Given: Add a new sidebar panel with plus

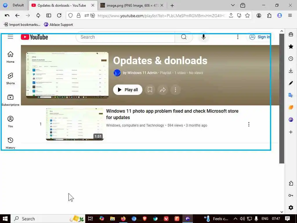Looking at the screenshot, I should coord(291,132).
